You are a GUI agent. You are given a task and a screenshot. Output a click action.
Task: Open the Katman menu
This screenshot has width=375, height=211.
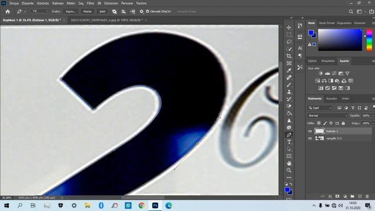58,4
